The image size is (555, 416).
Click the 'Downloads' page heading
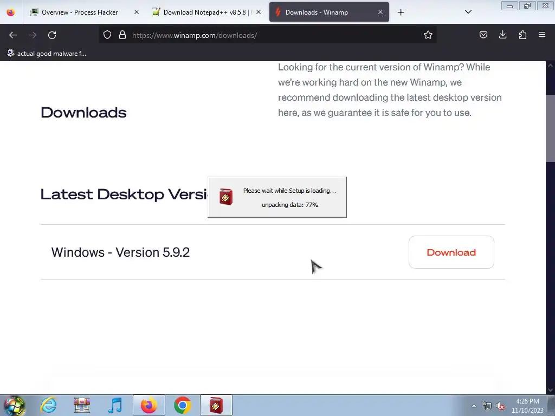point(83,113)
